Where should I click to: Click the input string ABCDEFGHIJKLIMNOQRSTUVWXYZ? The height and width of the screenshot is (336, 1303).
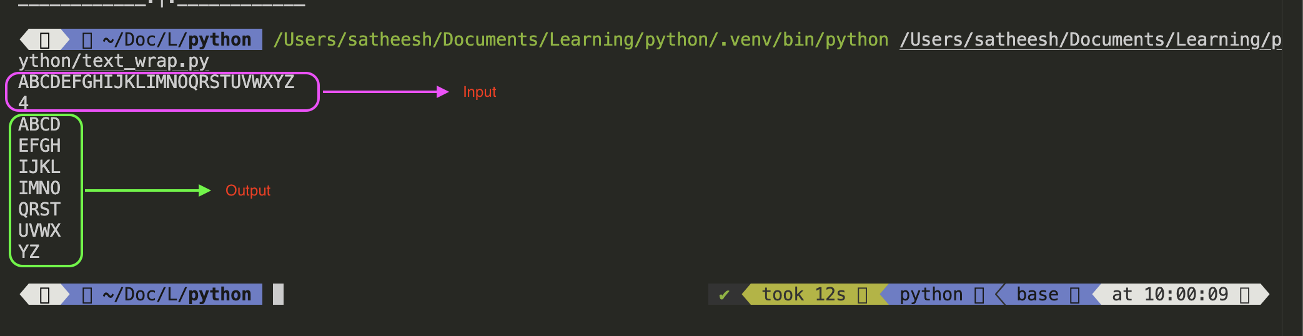(156, 82)
